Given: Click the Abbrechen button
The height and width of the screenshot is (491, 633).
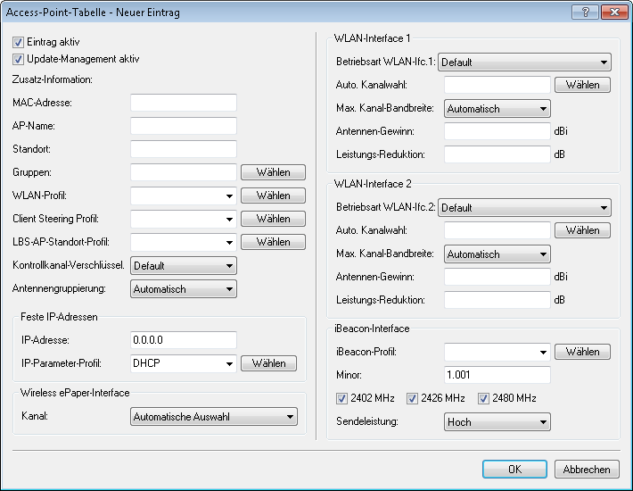Looking at the screenshot, I should (x=587, y=470).
